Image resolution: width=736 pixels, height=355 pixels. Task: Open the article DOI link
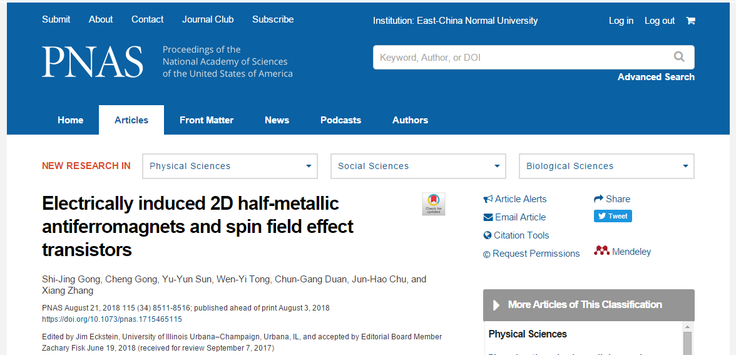[x=111, y=319]
